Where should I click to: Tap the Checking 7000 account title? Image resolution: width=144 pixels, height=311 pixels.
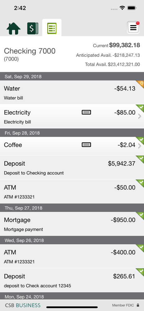(x=30, y=51)
